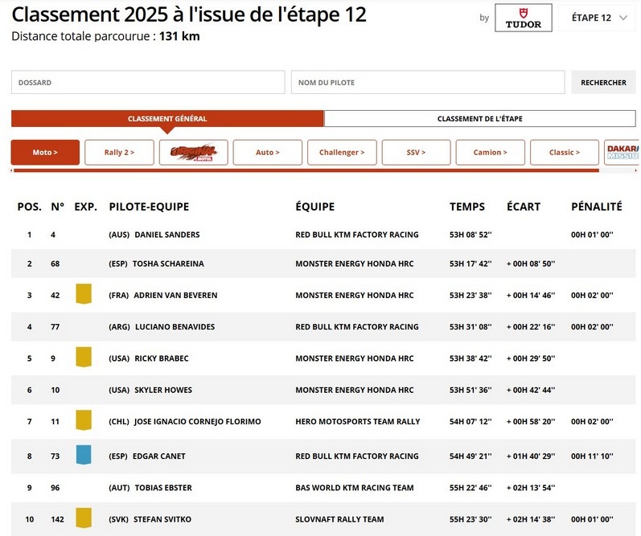This screenshot has width=641, height=536.
Task: Click the POS. column header
Action: (x=30, y=207)
